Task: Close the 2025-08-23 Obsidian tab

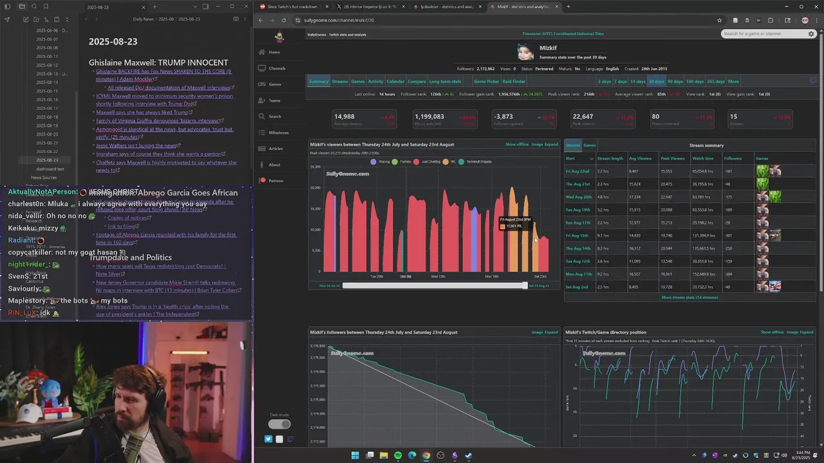Action: click(145, 6)
